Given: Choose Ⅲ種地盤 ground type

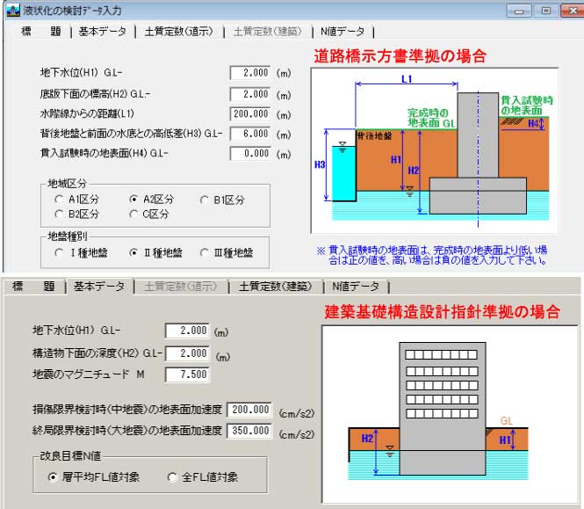Looking at the screenshot, I should click(205, 252).
